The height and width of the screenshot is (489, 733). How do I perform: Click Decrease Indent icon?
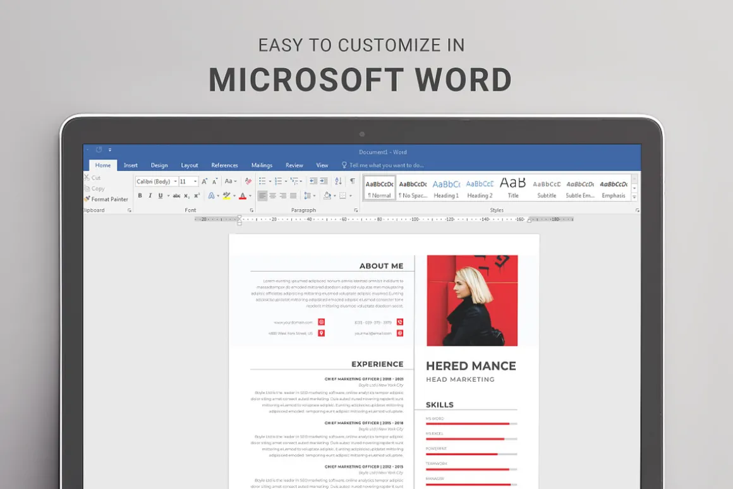coord(313,181)
